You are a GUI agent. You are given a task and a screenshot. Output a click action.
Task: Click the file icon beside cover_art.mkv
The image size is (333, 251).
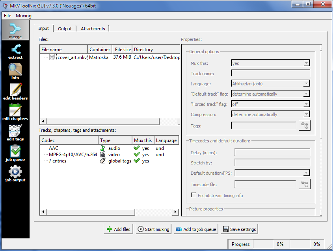(52, 57)
